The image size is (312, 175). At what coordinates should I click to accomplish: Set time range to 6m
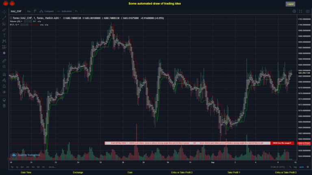click(x=22, y=167)
